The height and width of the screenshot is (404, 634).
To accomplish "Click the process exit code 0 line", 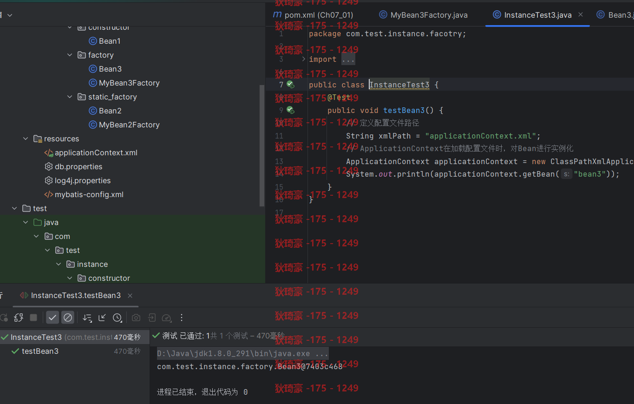I will point(202,392).
